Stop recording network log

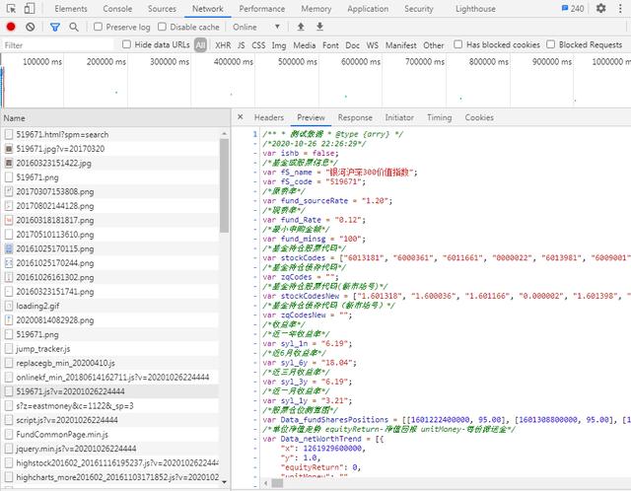11,27
